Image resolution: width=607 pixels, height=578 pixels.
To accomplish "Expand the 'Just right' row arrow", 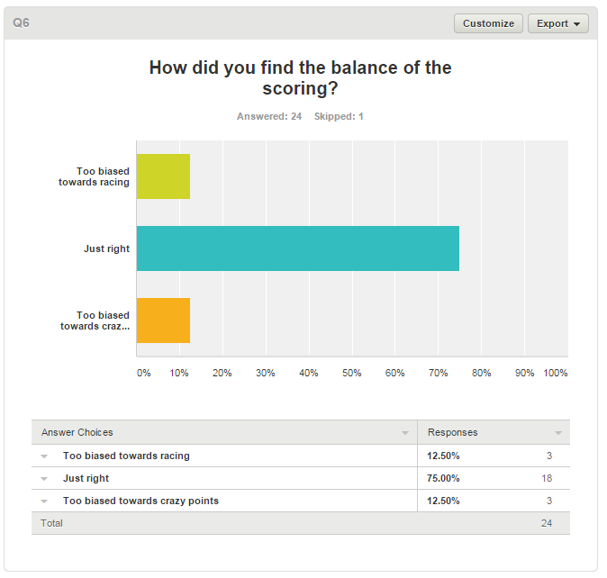I will 44,479.
